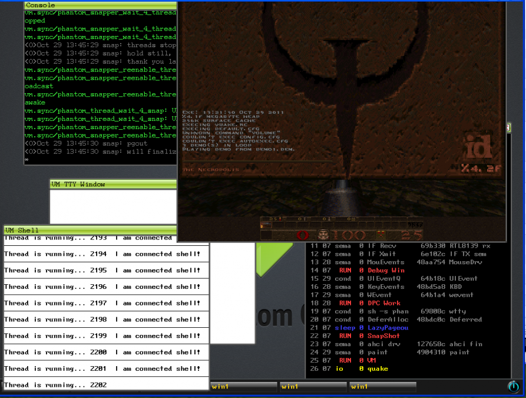This screenshot has width=526, height=398.
Task: Click 'The Necropolis' level name in Quake
Action: coord(211,170)
